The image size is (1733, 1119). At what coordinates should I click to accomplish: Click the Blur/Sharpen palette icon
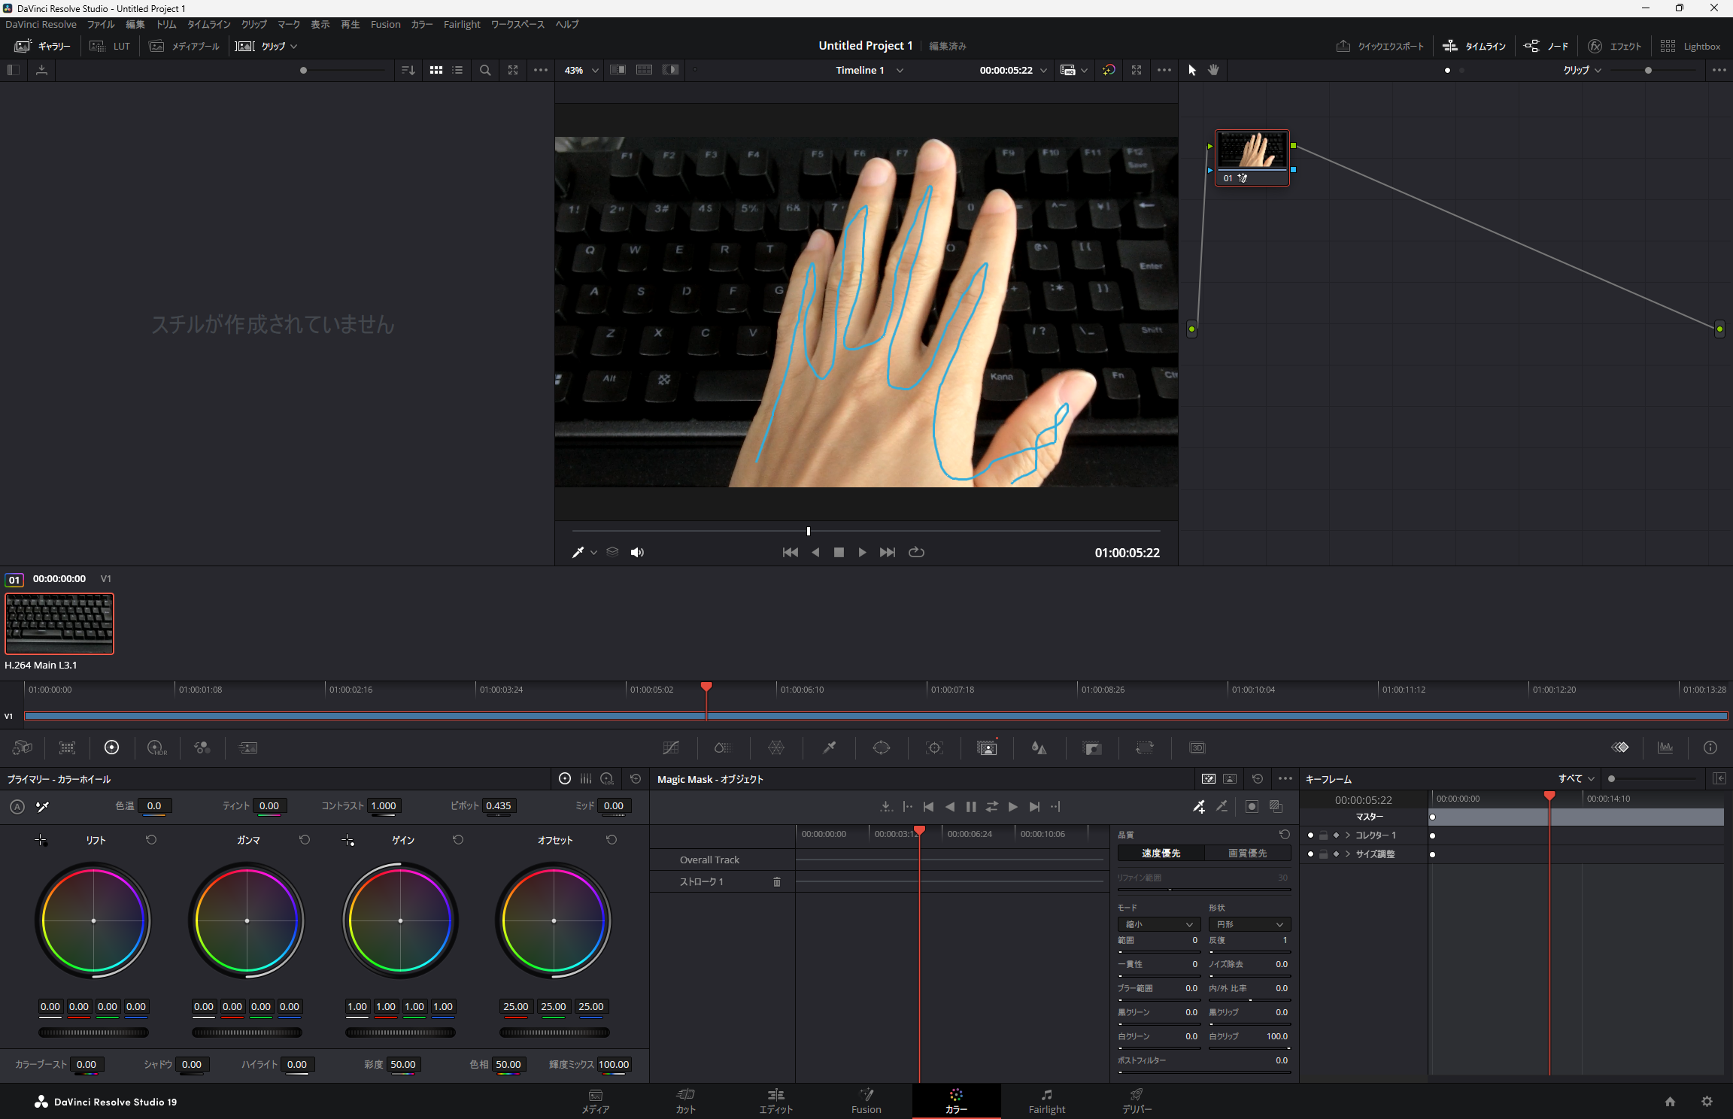[1039, 748]
